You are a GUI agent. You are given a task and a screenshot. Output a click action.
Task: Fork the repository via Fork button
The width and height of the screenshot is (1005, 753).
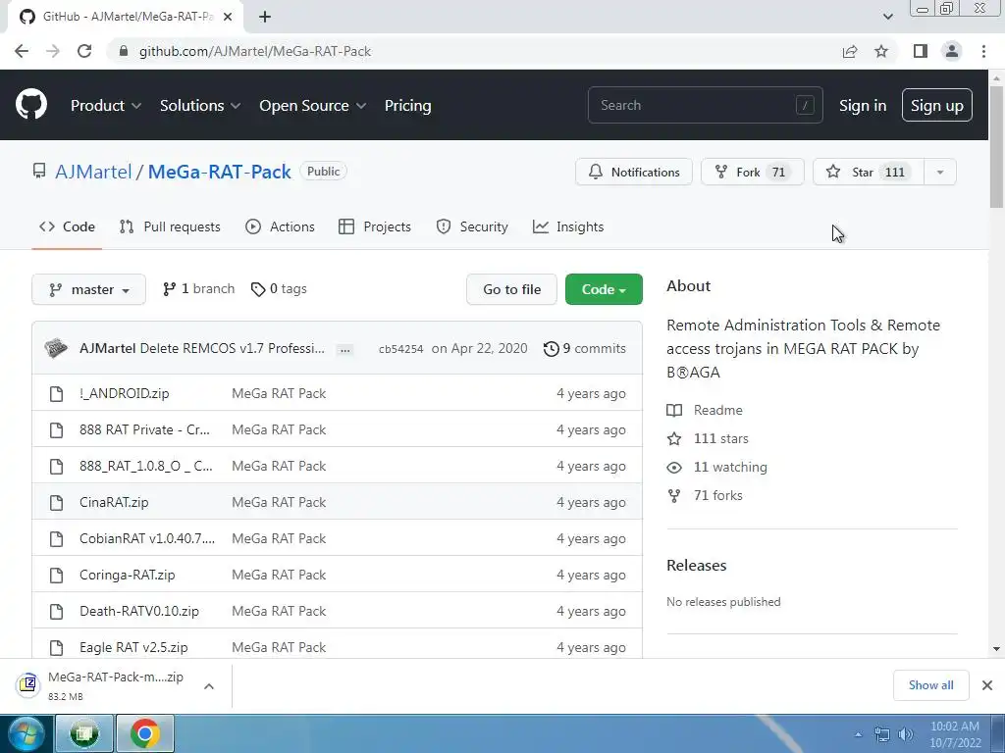[x=753, y=173]
